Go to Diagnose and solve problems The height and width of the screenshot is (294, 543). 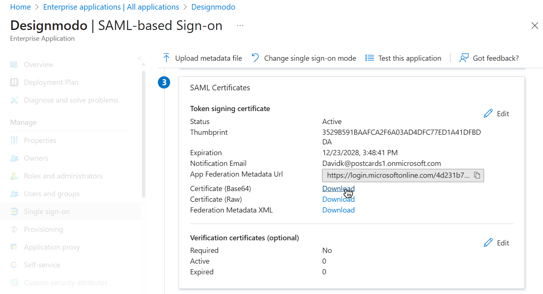click(x=70, y=100)
